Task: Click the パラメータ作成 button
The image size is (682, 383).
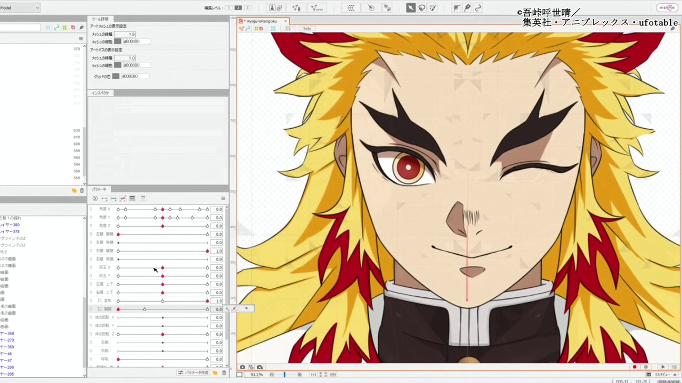Action: pos(193,373)
